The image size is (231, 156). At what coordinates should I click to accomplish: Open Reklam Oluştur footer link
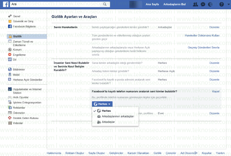click(75, 153)
